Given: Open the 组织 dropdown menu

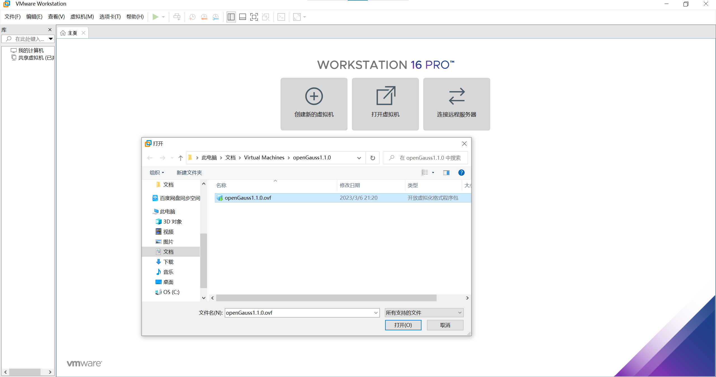Looking at the screenshot, I should point(157,173).
